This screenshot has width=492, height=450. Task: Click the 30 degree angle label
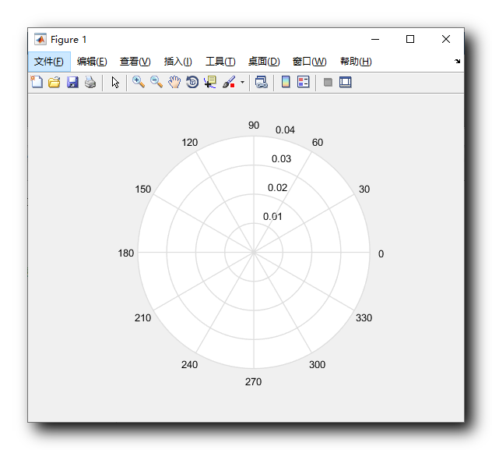click(x=364, y=190)
